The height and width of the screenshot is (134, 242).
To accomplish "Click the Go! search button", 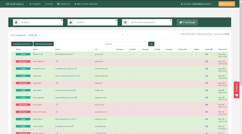I will pos(151,44).
